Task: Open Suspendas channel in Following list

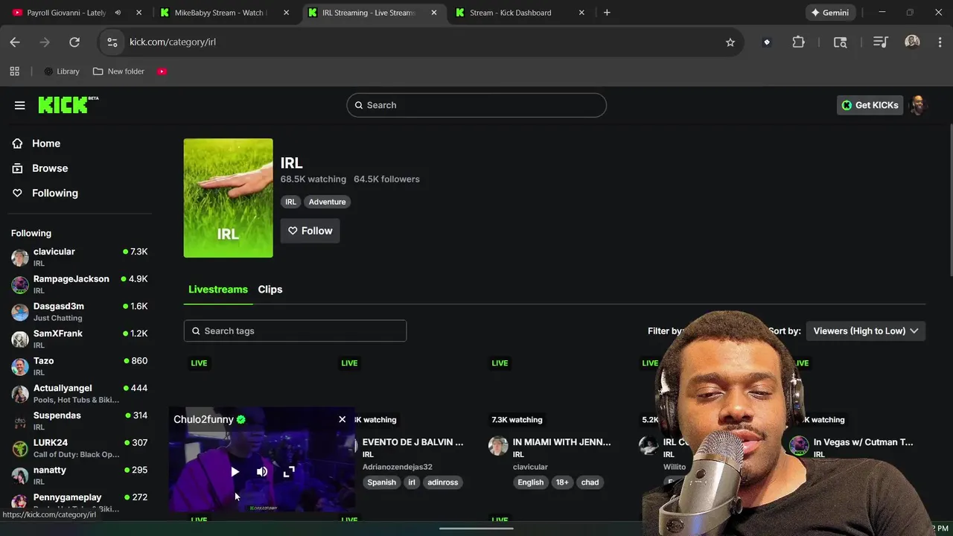Action: [x=79, y=421]
